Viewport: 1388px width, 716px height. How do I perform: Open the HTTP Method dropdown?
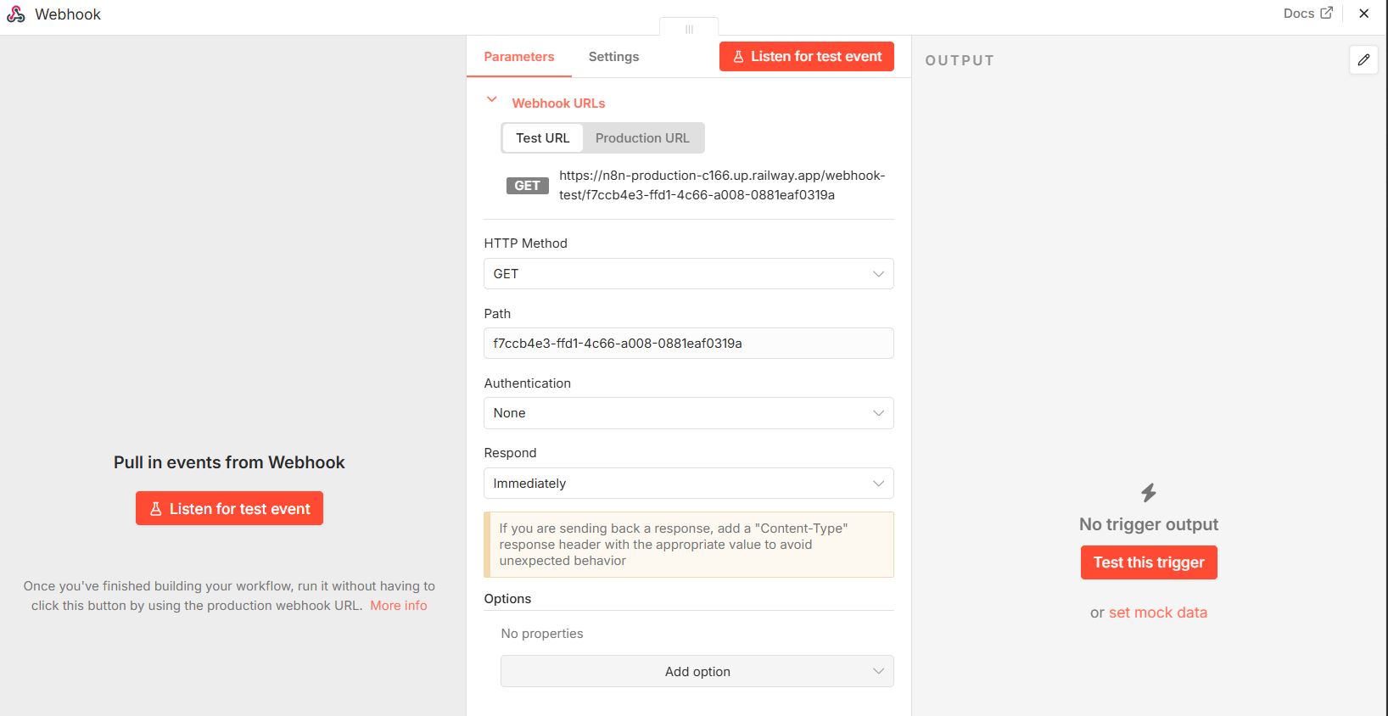688,274
